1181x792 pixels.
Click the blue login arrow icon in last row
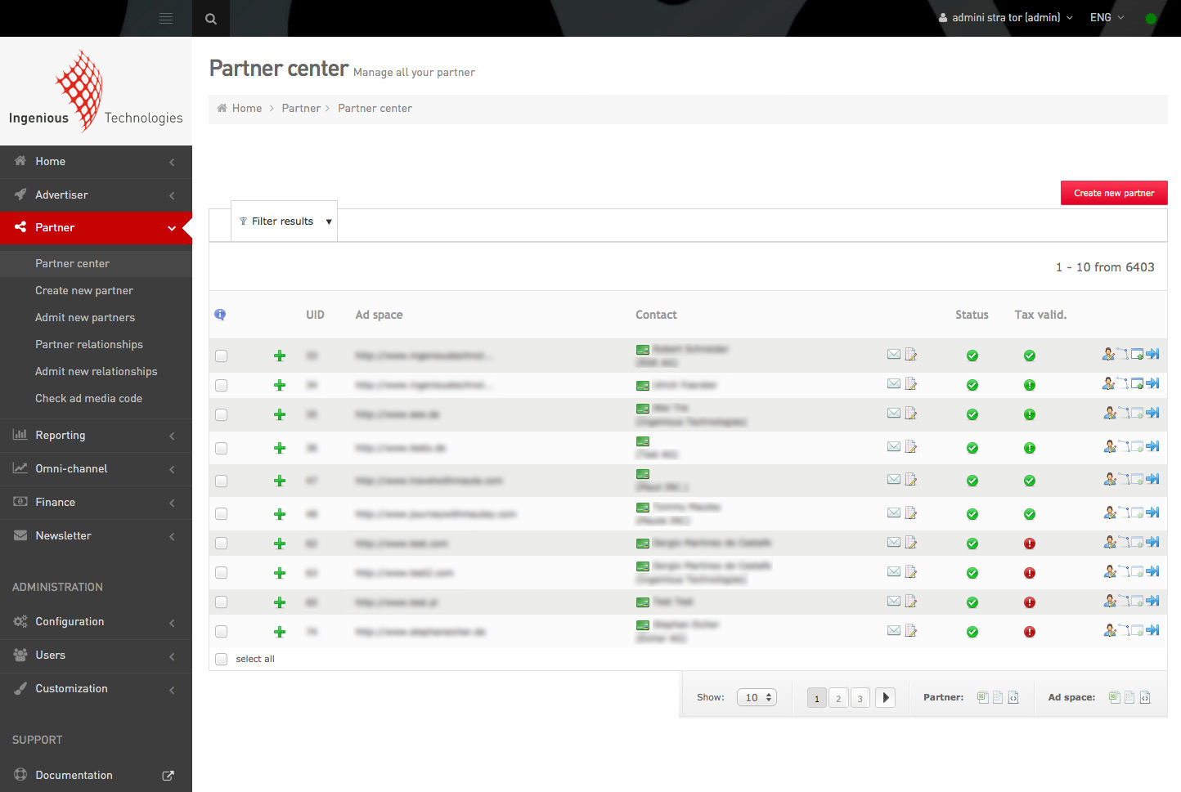(x=1152, y=630)
